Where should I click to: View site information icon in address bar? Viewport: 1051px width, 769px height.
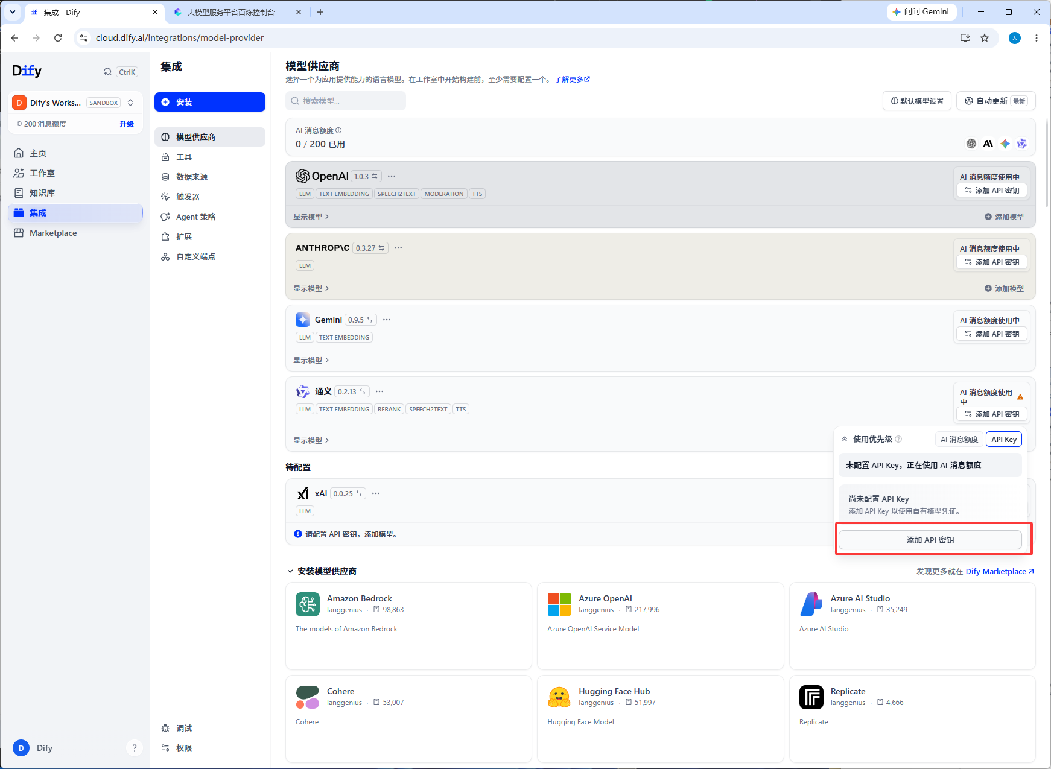[x=84, y=38]
